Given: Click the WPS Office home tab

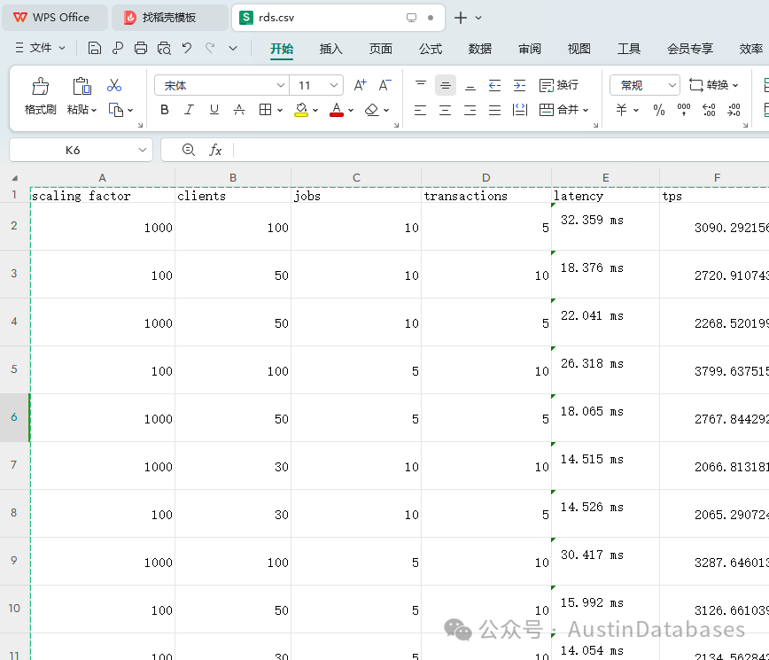Looking at the screenshot, I should (x=54, y=18).
